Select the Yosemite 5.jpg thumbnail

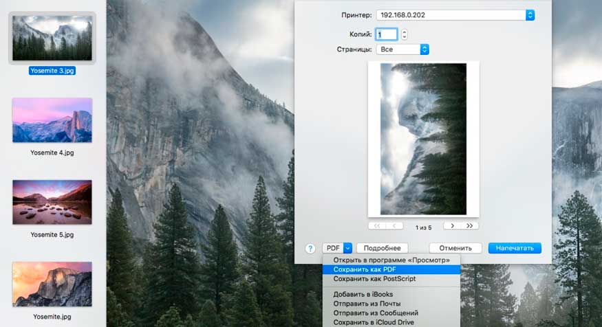pos(52,202)
